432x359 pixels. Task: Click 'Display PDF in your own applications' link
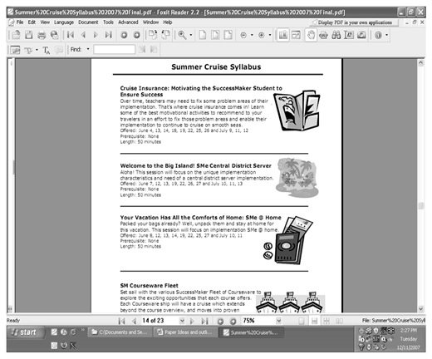355,22
